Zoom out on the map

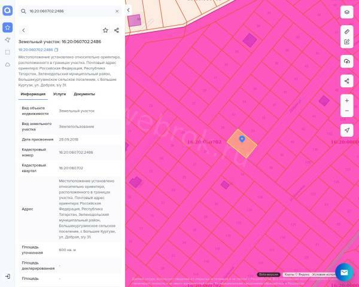[346, 111]
